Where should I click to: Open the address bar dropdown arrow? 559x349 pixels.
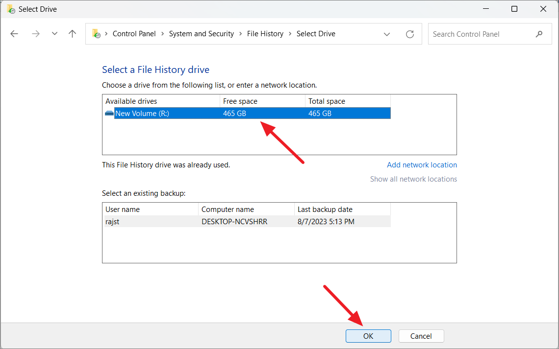(387, 34)
